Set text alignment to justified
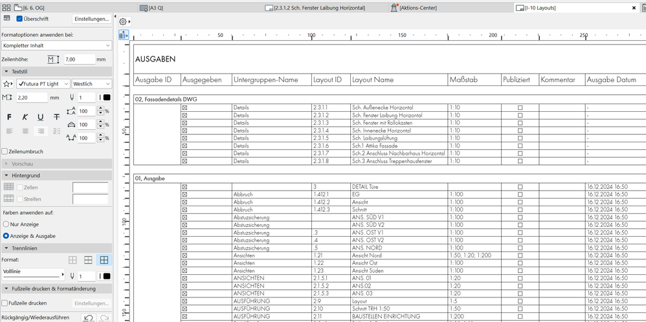The image size is (646, 322). tap(56, 131)
